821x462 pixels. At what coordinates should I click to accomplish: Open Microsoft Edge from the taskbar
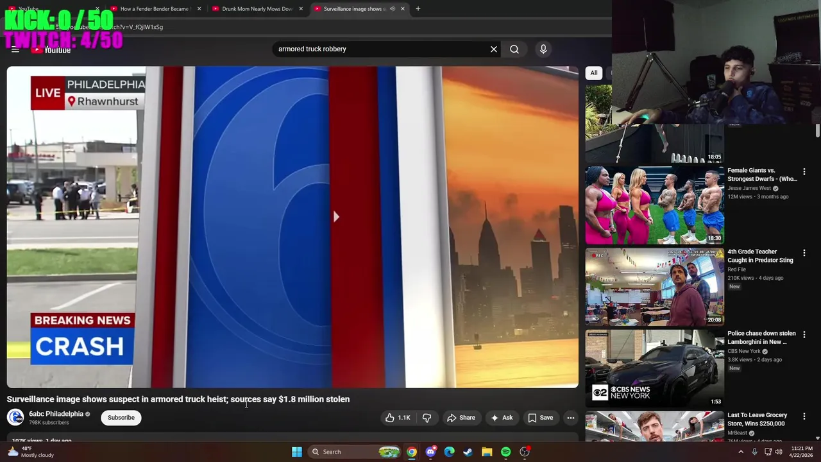pos(449,452)
